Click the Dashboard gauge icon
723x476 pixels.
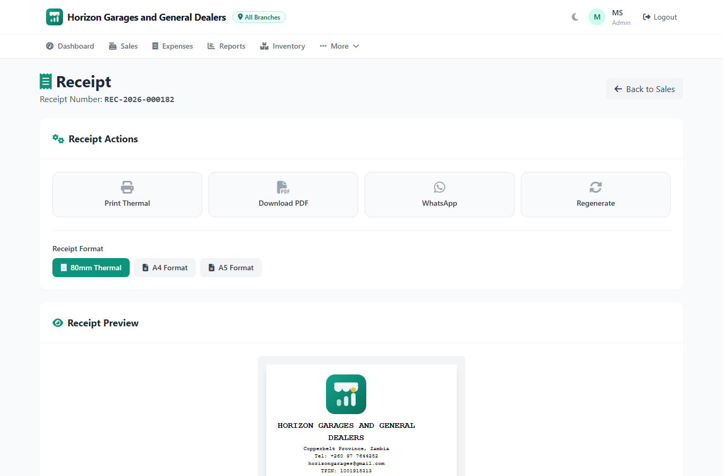[x=50, y=46]
